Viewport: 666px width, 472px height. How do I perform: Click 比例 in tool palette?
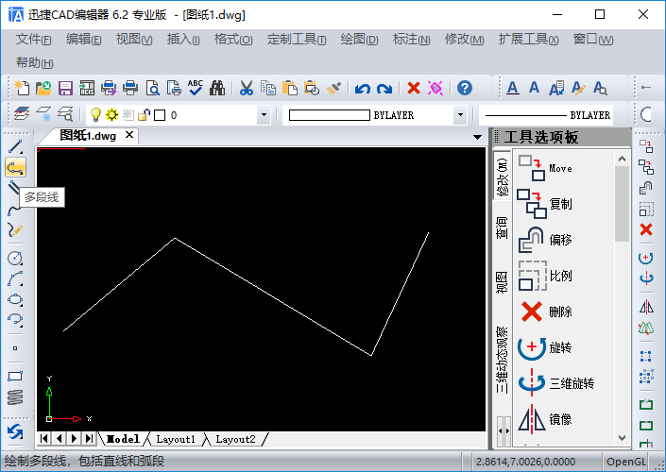click(x=545, y=276)
